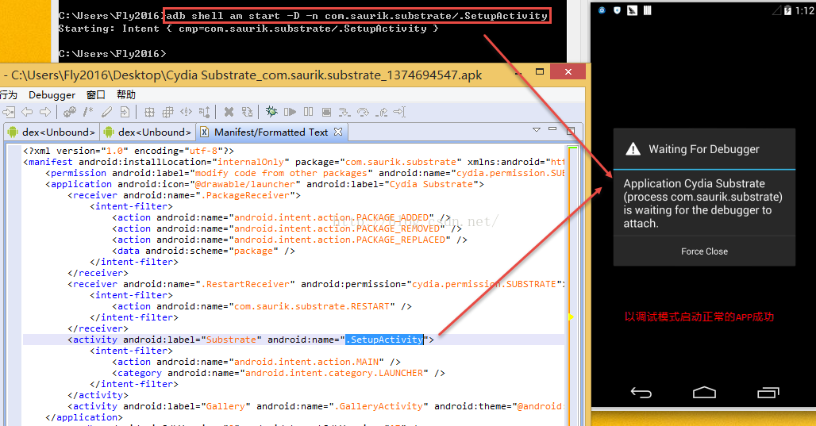The image size is (816, 426).
Task: Tap the Android recent apps button
Action: click(x=768, y=393)
